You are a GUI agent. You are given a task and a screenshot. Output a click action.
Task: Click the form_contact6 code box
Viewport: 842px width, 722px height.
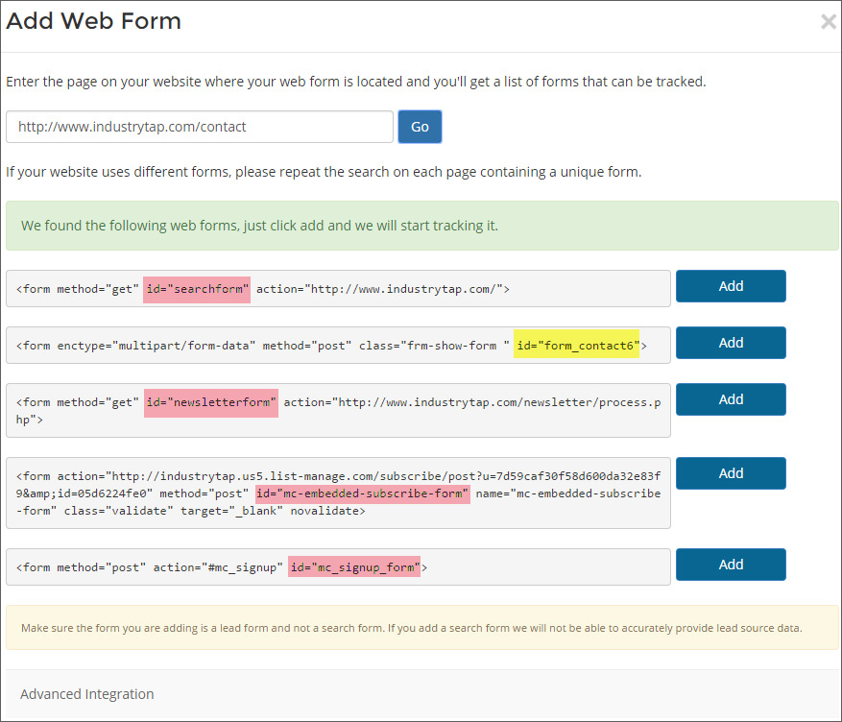point(338,346)
